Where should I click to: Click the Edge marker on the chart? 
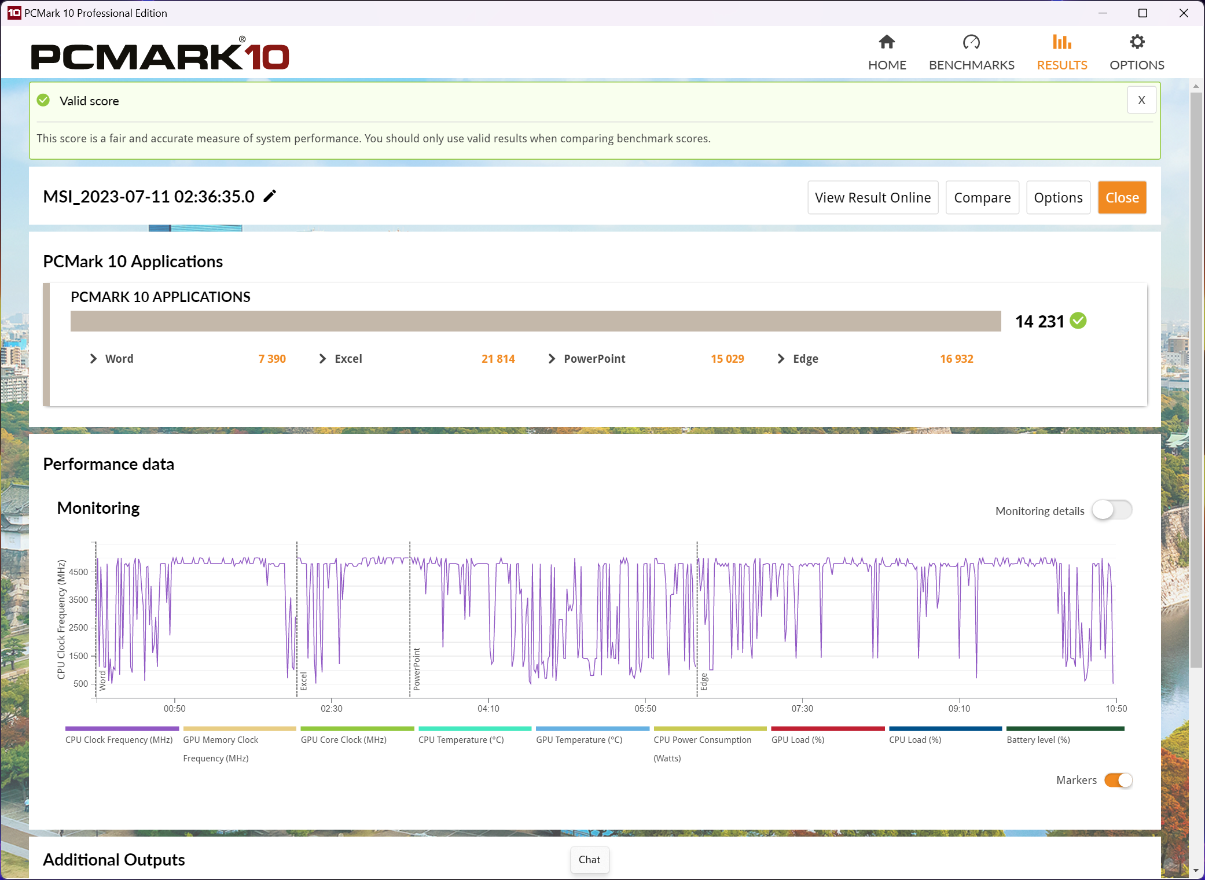[x=704, y=682]
